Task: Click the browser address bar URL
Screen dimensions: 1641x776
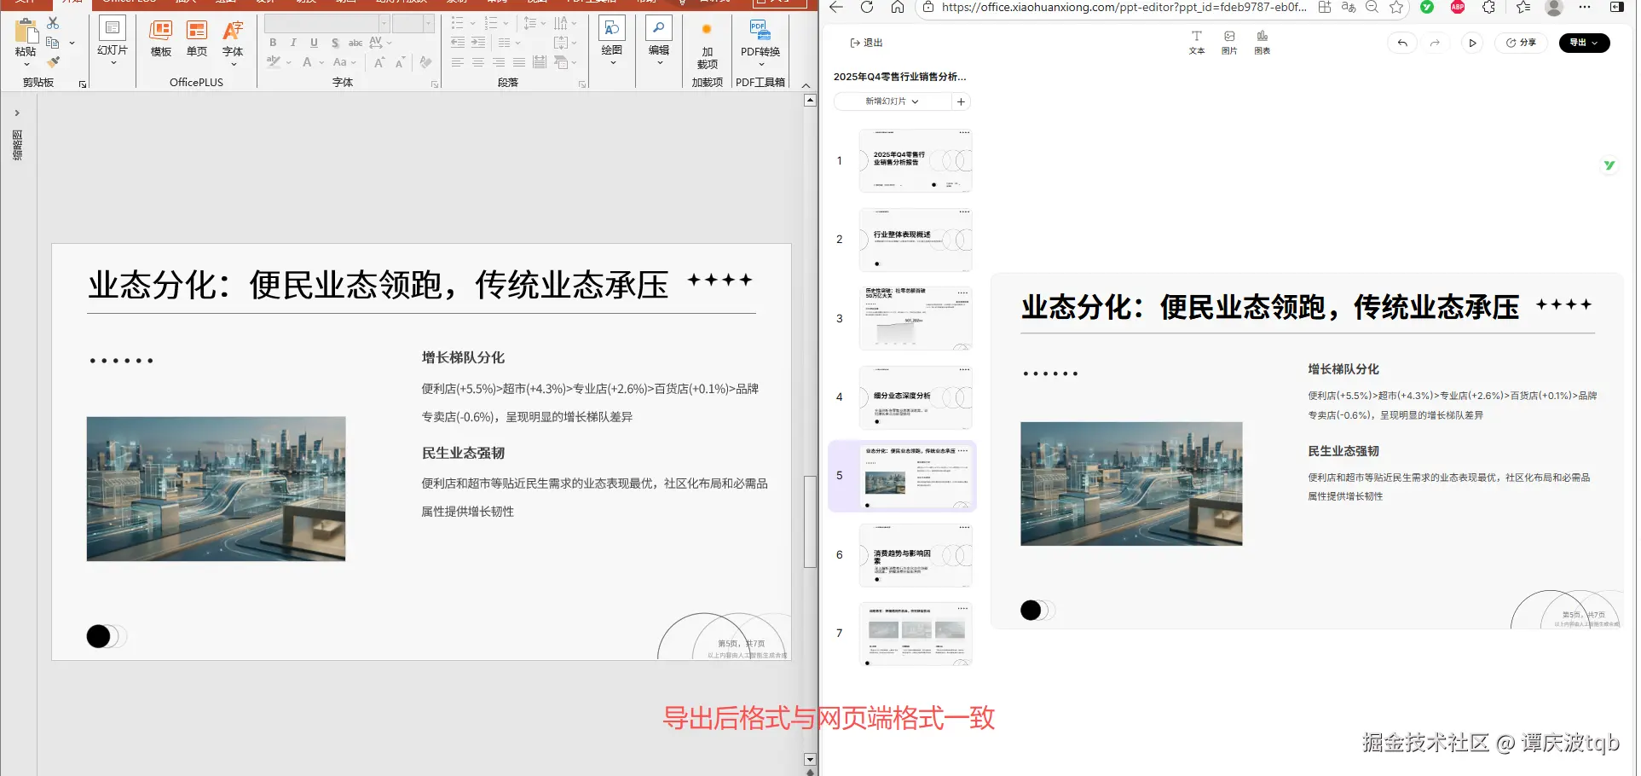Action: [1124, 7]
